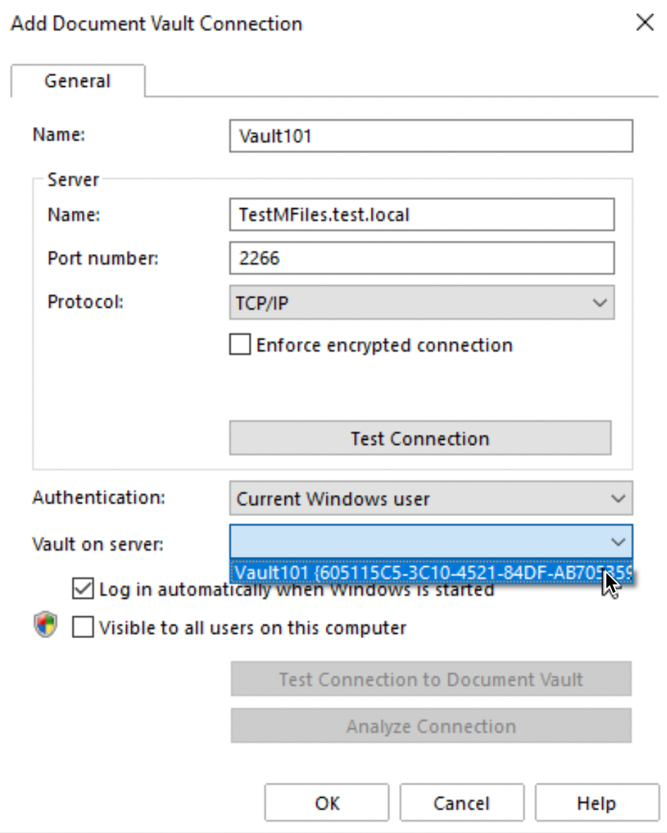The height and width of the screenshot is (833, 667).
Task: Close the Add Document Vault Connection dialog
Action: tap(644, 23)
